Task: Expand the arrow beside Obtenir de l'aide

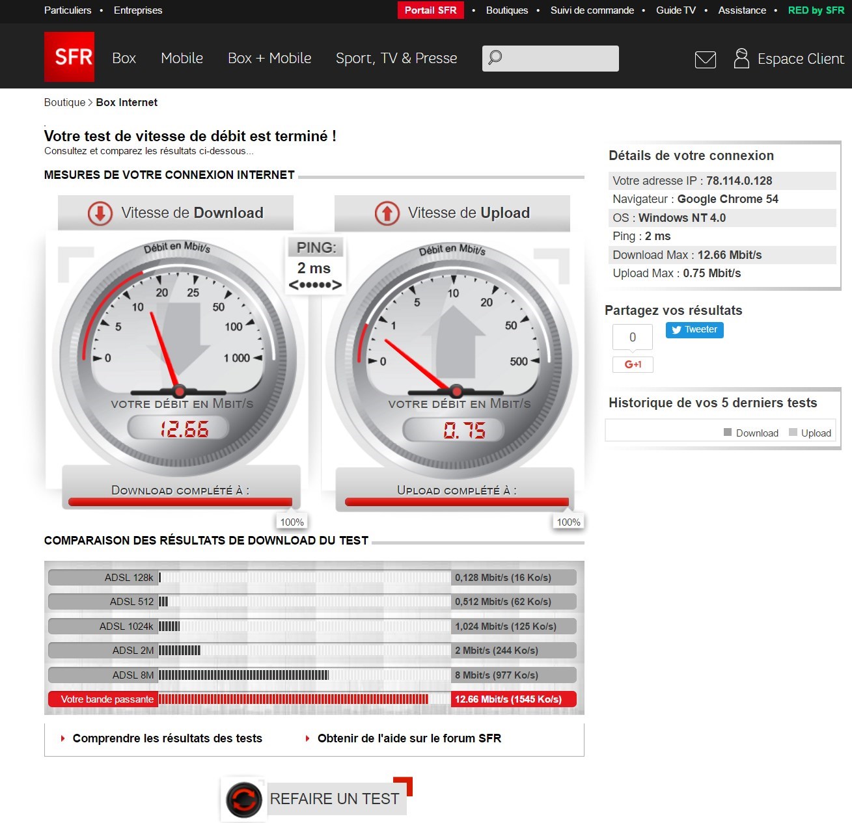Action: [307, 738]
